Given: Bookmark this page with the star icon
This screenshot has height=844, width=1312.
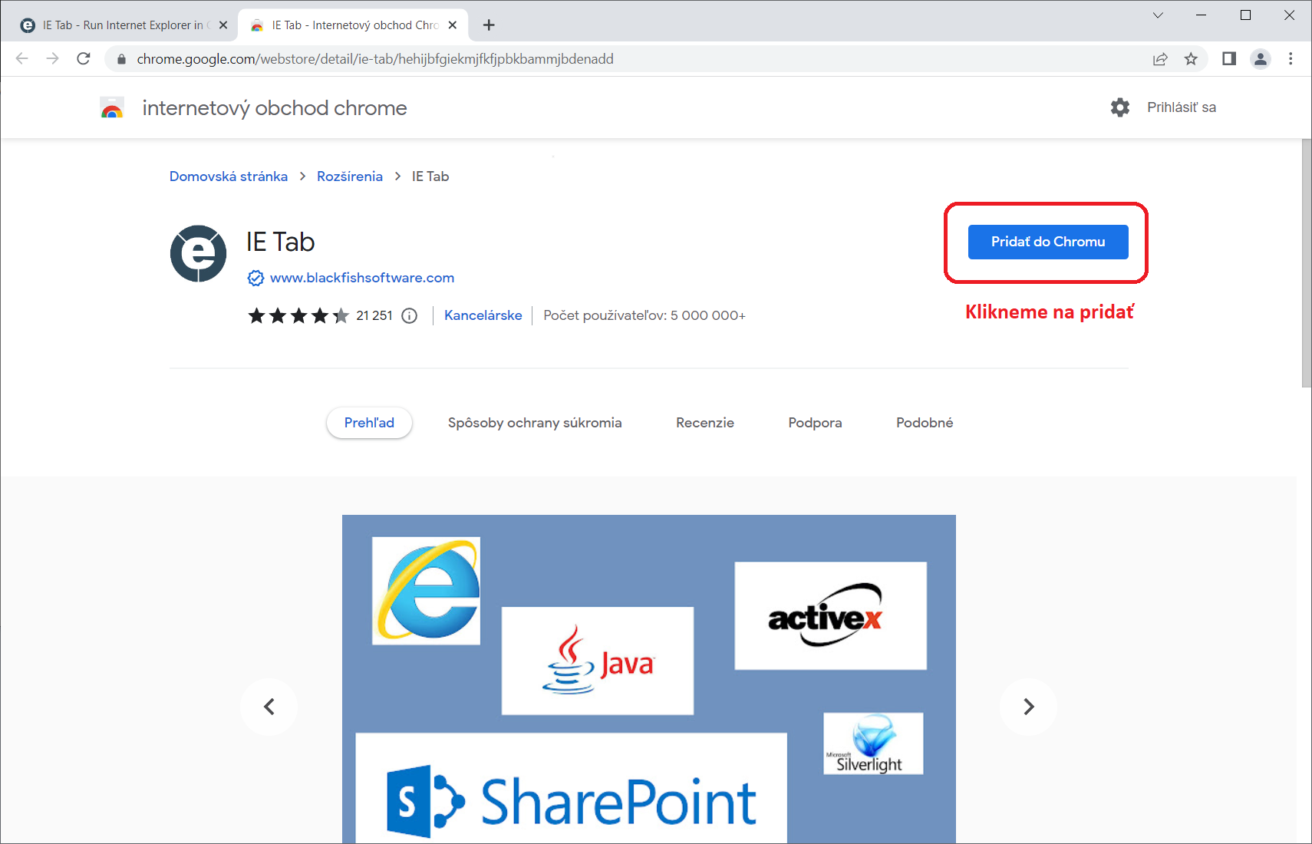Looking at the screenshot, I should [1191, 59].
